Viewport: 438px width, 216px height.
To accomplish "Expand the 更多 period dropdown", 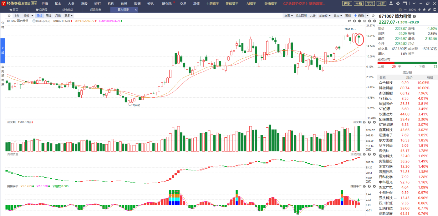I will click(68, 16).
